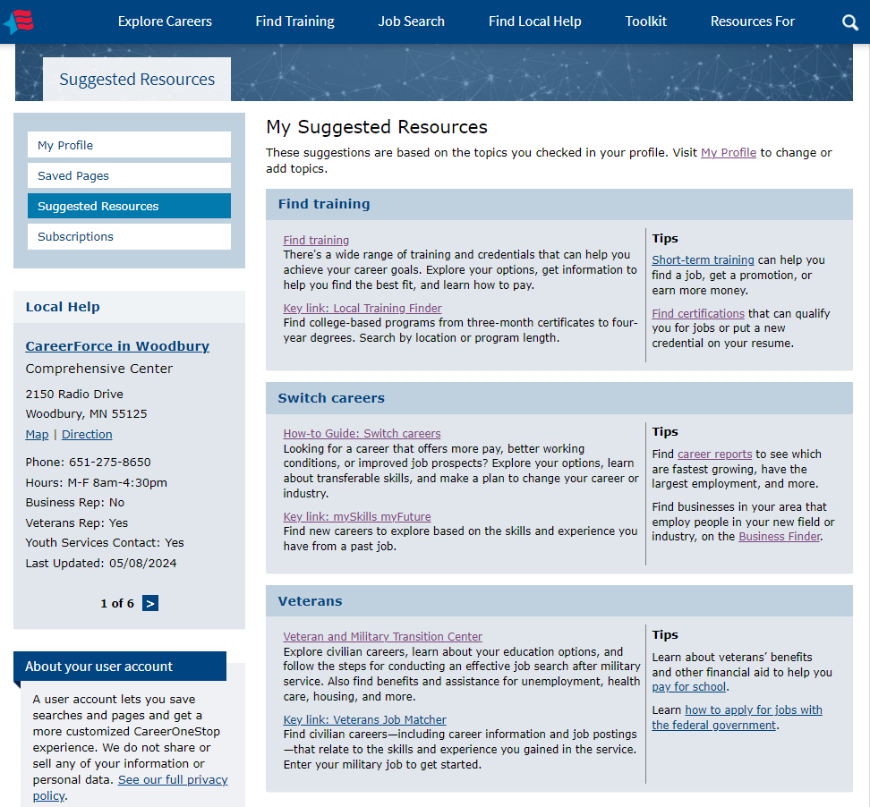Screen dimensions: 870x807
Task: Open Find certifications tip link
Action: [698, 314]
